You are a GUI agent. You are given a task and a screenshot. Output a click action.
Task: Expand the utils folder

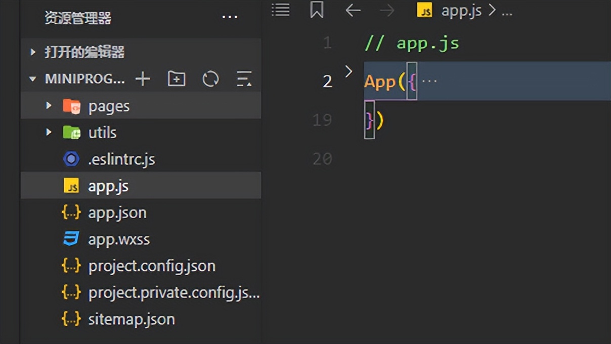point(49,133)
